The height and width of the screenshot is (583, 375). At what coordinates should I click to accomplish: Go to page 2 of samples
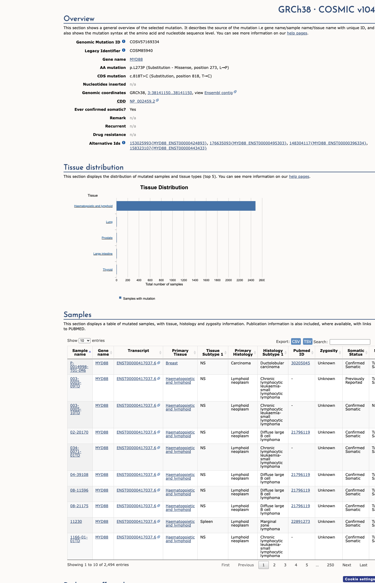click(274, 565)
